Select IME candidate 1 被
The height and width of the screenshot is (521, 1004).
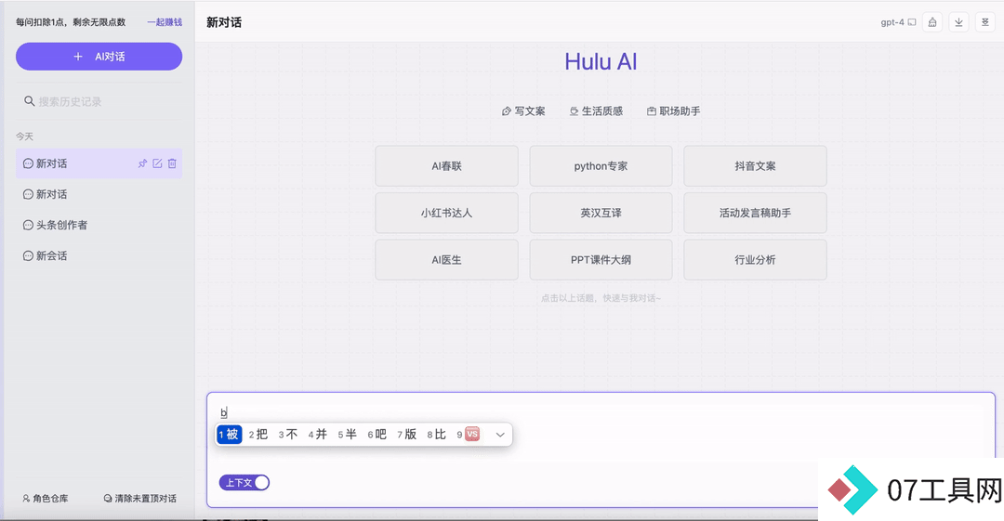230,435
